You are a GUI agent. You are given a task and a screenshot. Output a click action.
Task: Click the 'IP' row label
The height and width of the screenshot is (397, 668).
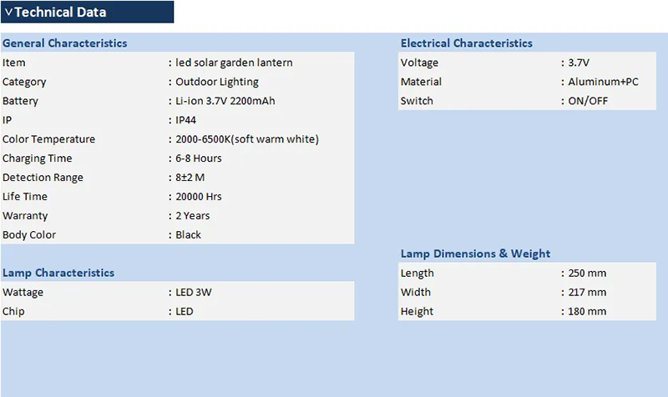pyautogui.click(x=7, y=120)
